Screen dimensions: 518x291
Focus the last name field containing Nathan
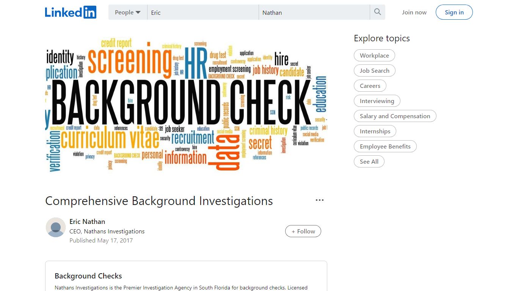tap(314, 13)
